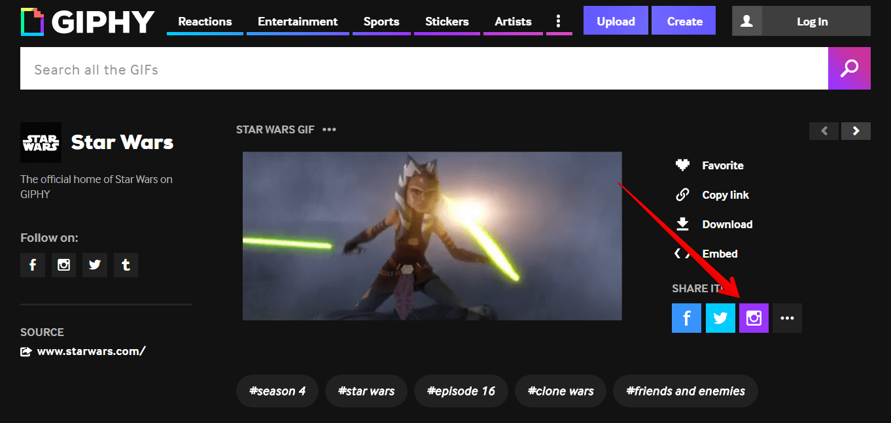The image size is (891, 423).
Task: Click the Copy link chain icon
Action: (x=682, y=195)
